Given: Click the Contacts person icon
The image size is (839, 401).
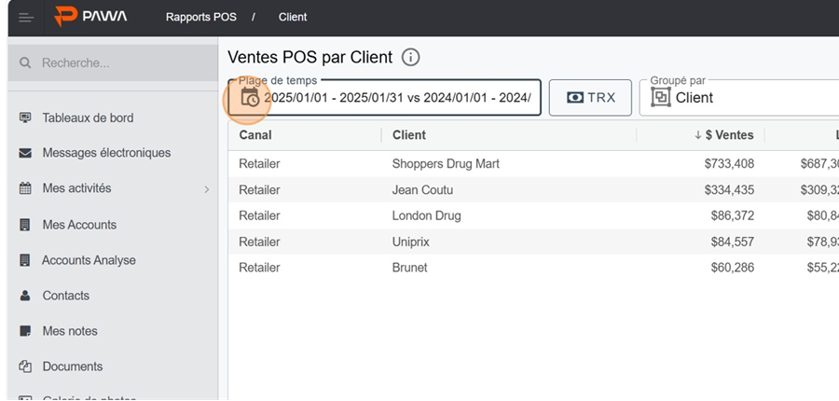Looking at the screenshot, I should pyautogui.click(x=25, y=296).
